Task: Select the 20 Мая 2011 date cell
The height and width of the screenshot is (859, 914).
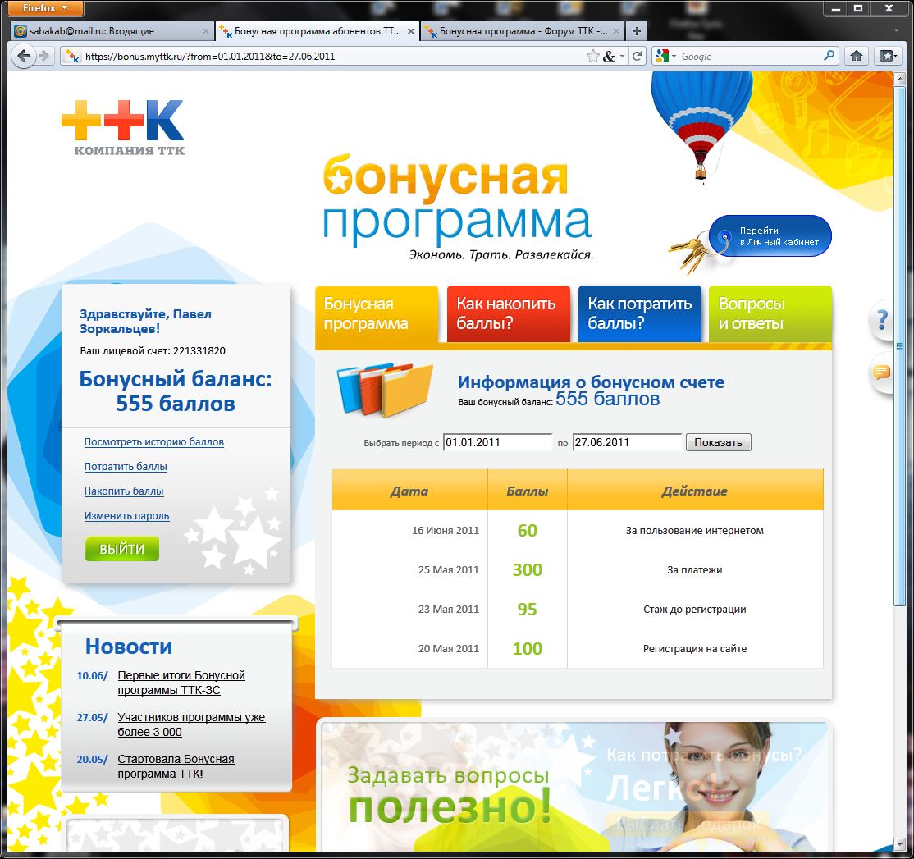Action: pyautogui.click(x=448, y=649)
